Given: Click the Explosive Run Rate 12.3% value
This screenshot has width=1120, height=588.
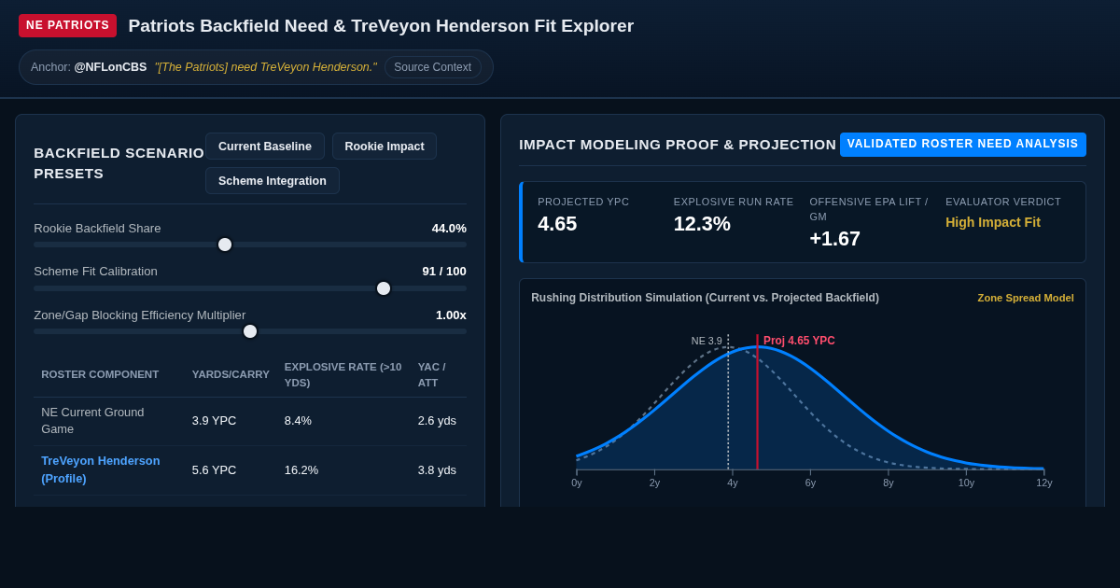Looking at the screenshot, I should pyautogui.click(x=702, y=224).
